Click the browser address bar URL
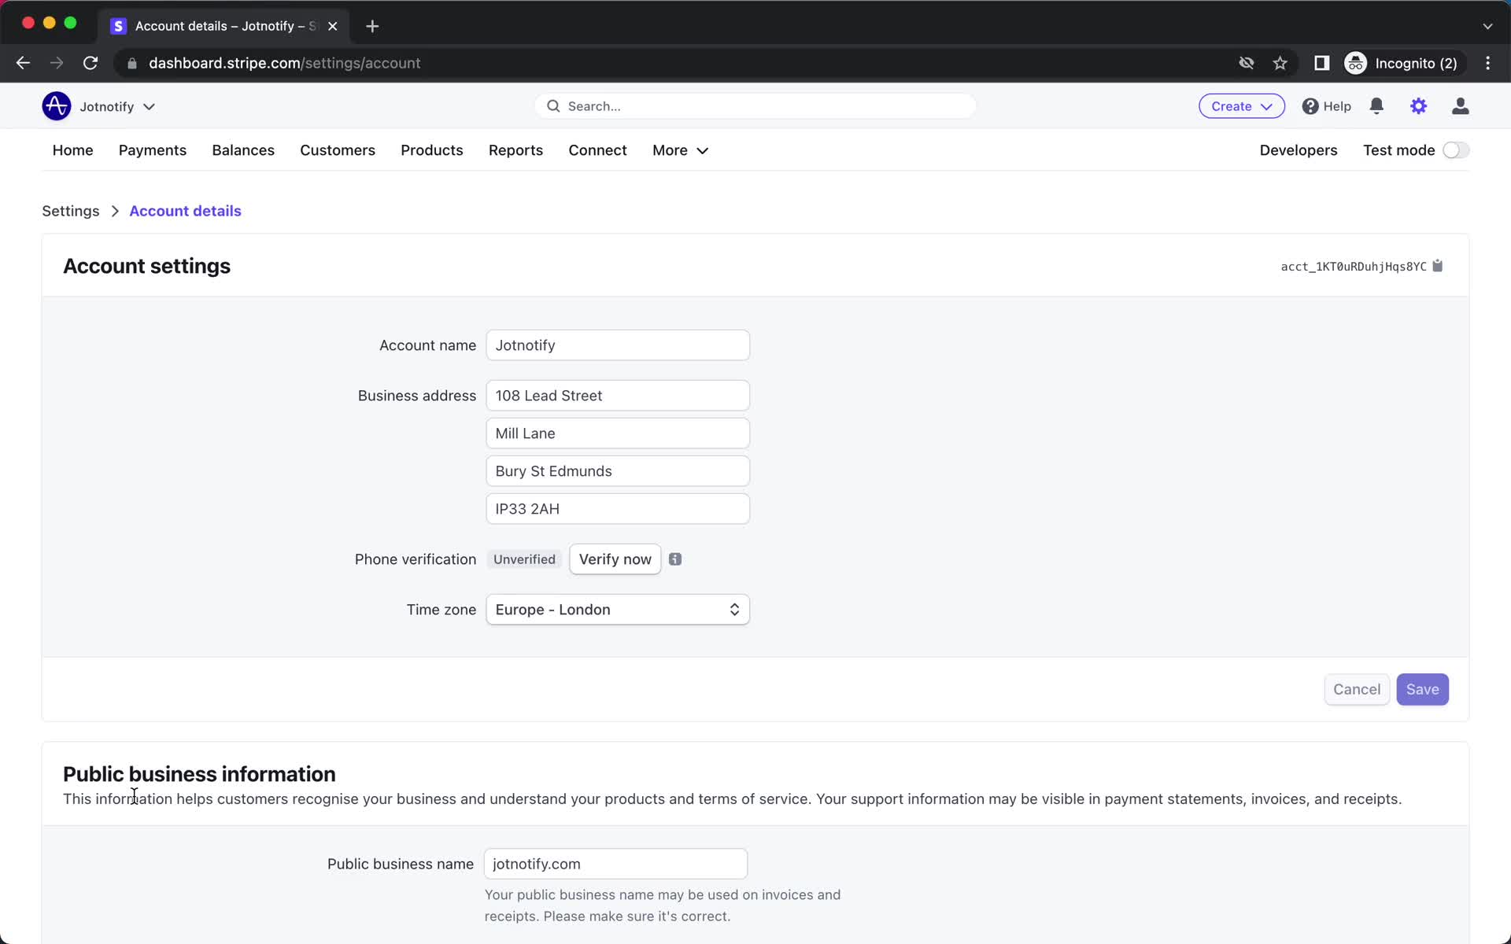 (x=284, y=63)
